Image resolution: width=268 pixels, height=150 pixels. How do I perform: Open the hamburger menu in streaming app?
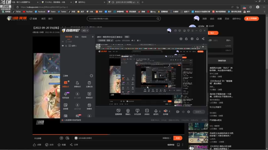[x=192, y=31]
